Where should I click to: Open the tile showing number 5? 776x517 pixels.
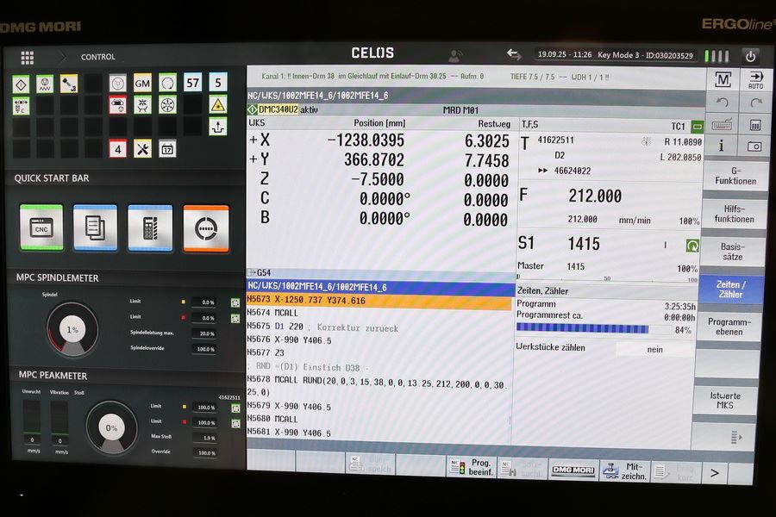click(218, 82)
